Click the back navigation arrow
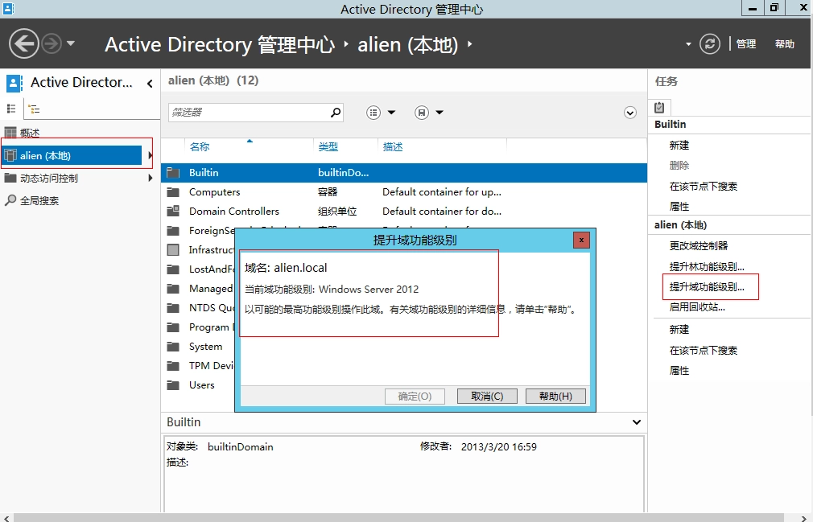This screenshot has width=813, height=522. (24, 43)
